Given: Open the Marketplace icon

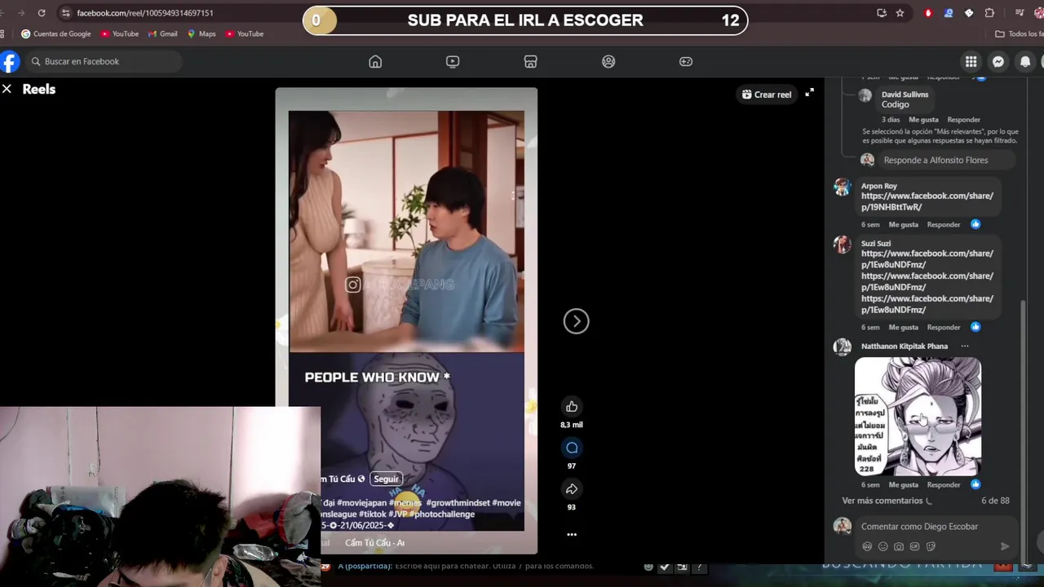Looking at the screenshot, I should [x=530, y=61].
